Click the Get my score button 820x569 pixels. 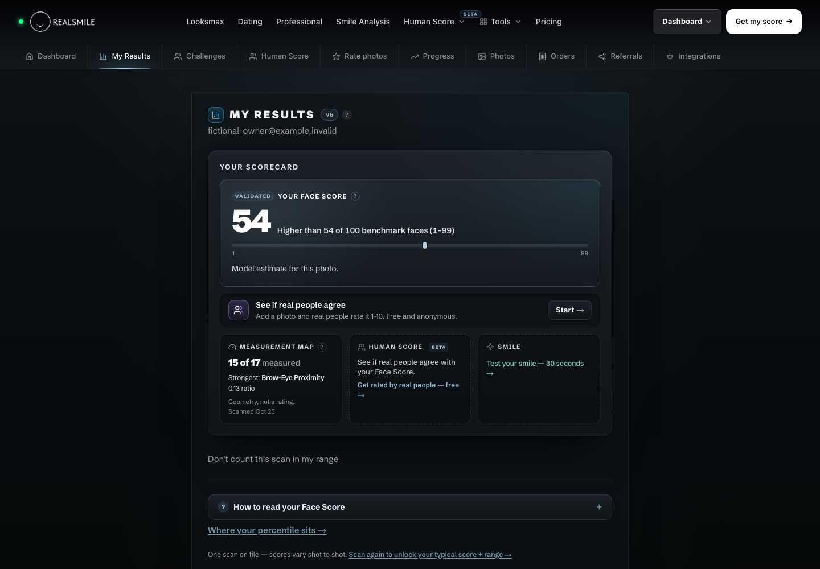point(764,22)
